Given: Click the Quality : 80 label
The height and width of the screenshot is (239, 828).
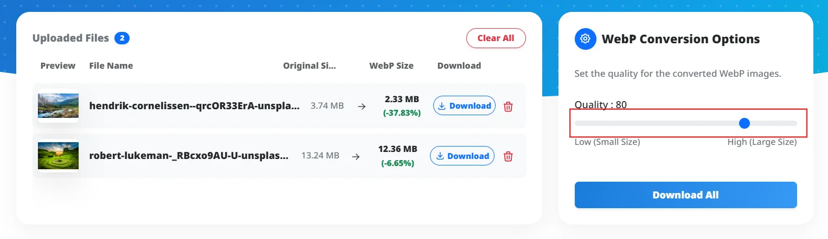Looking at the screenshot, I should (x=601, y=104).
